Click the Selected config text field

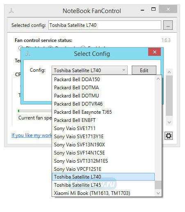105,25
